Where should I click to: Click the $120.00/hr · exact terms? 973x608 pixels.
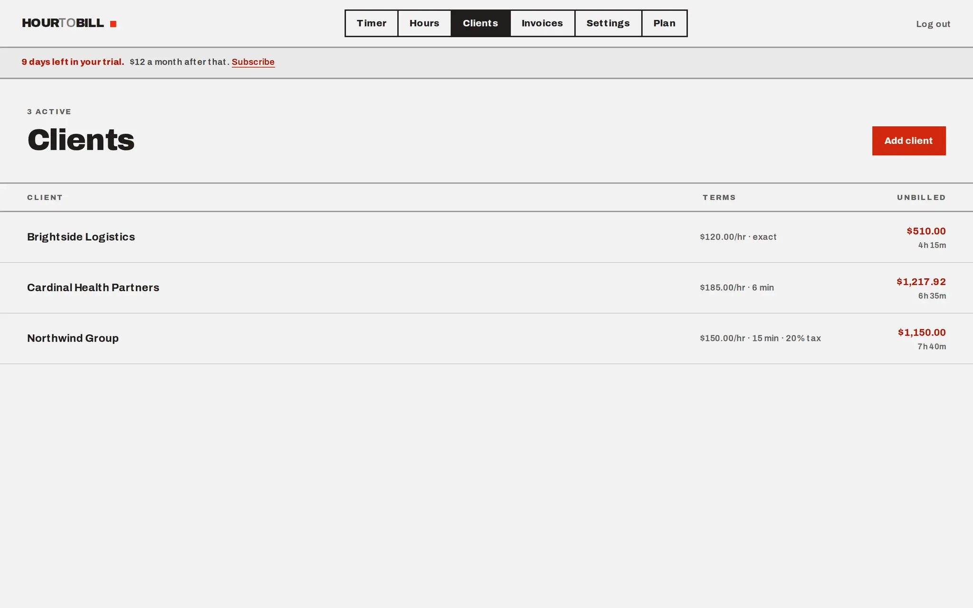click(738, 237)
